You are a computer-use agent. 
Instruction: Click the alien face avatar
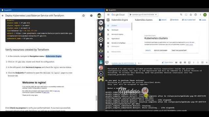click(x=101, y=45)
